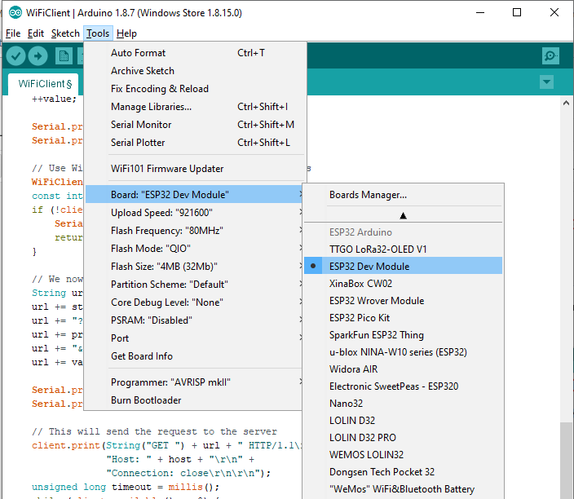Choose Auto Format from Tools menu
The width and height of the screenshot is (574, 499).
[x=195, y=53]
